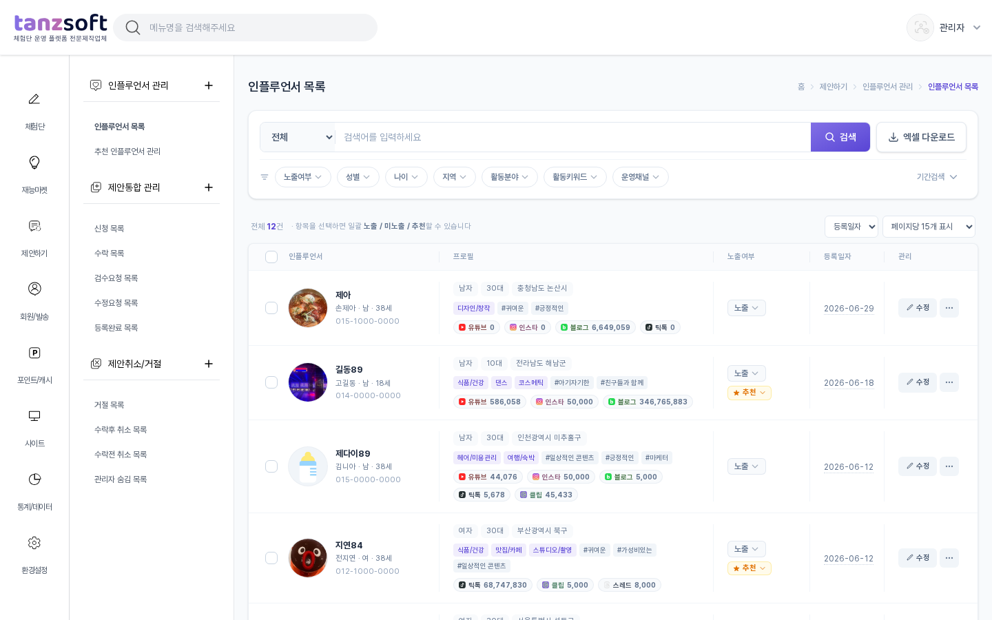The height and width of the screenshot is (620, 992).
Task: Open the 회원/발송 person icon
Action: click(x=34, y=289)
